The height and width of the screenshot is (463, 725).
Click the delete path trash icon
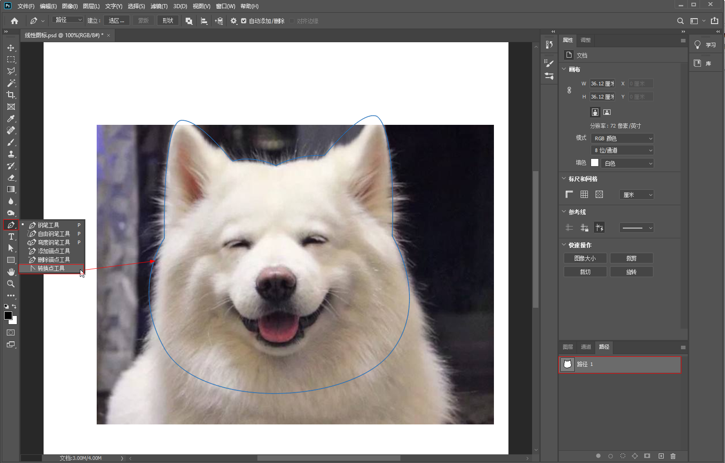tap(673, 456)
